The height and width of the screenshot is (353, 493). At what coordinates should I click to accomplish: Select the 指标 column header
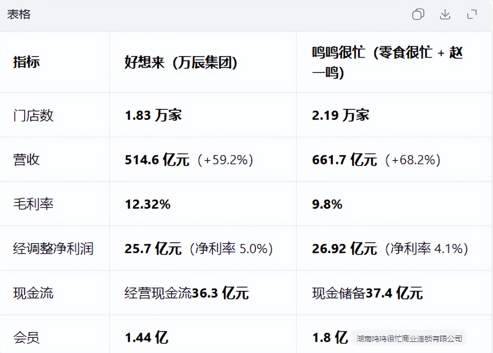(x=26, y=62)
